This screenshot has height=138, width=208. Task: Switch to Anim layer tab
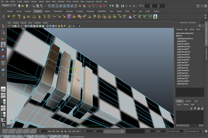click(x=196, y=101)
